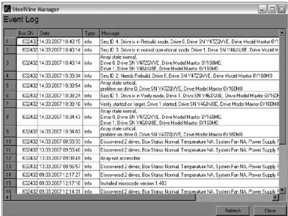Select row header number 10
Screen dimensions: 288x216
tap(10, 142)
